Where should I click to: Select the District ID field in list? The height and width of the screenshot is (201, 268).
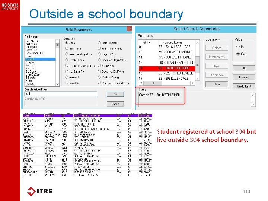[x=40, y=50]
